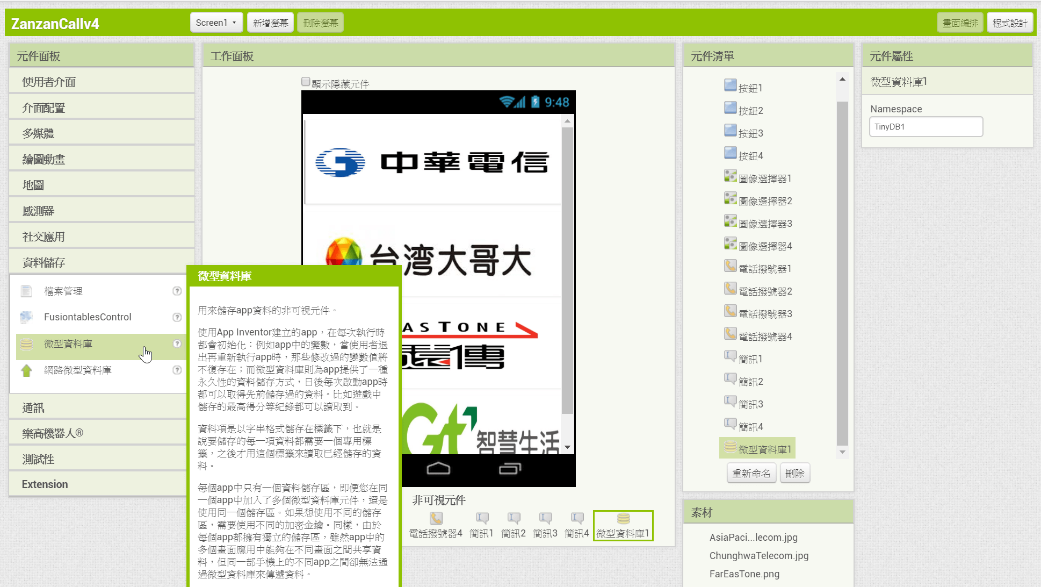Image resolution: width=1041 pixels, height=587 pixels.
Task: Select 圖像選擇器4 image picker icon
Action: [x=730, y=243]
